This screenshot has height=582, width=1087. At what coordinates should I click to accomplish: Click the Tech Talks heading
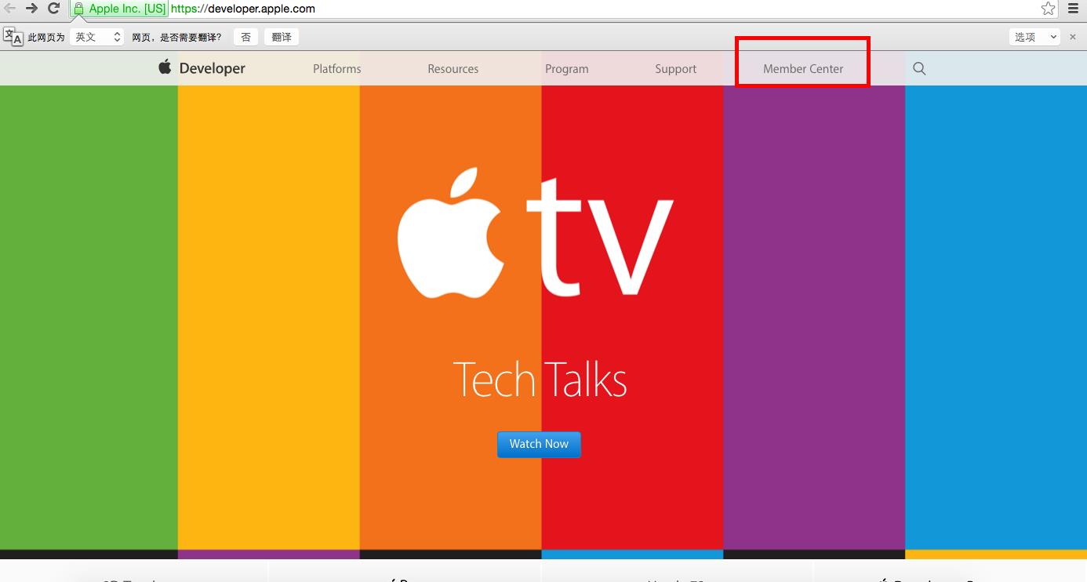[x=540, y=379]
